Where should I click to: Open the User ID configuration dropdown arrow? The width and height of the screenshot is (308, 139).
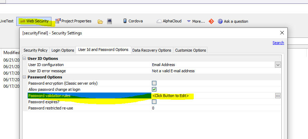click(278, 65)
